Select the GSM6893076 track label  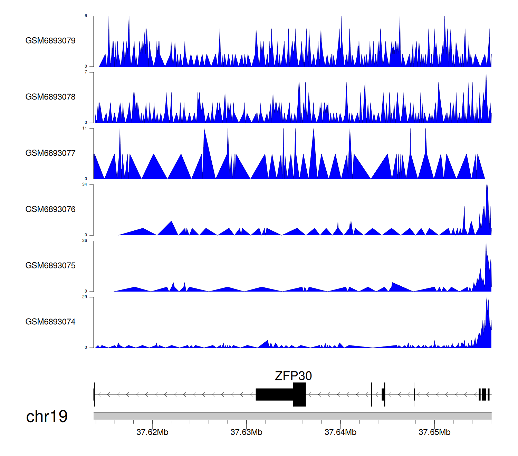pos(50,209)
